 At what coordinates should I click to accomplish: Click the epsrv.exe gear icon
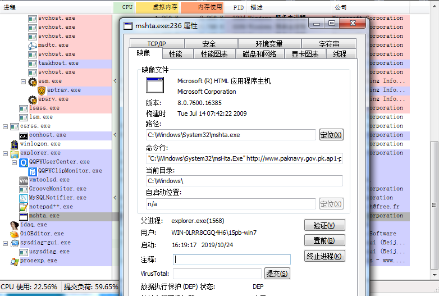click(33, 99)
